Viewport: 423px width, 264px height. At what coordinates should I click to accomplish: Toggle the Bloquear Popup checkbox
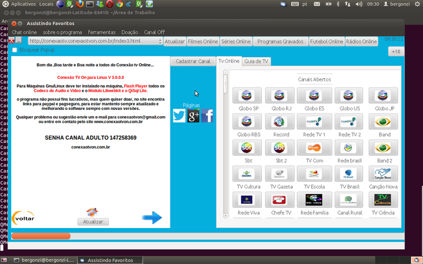click(x=14, y=50)
